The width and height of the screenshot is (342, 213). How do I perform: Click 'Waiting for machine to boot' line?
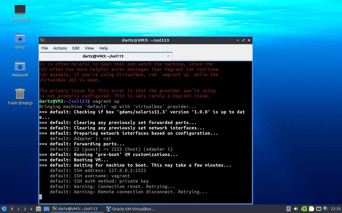pyautogui.click(x=135, y=165)
